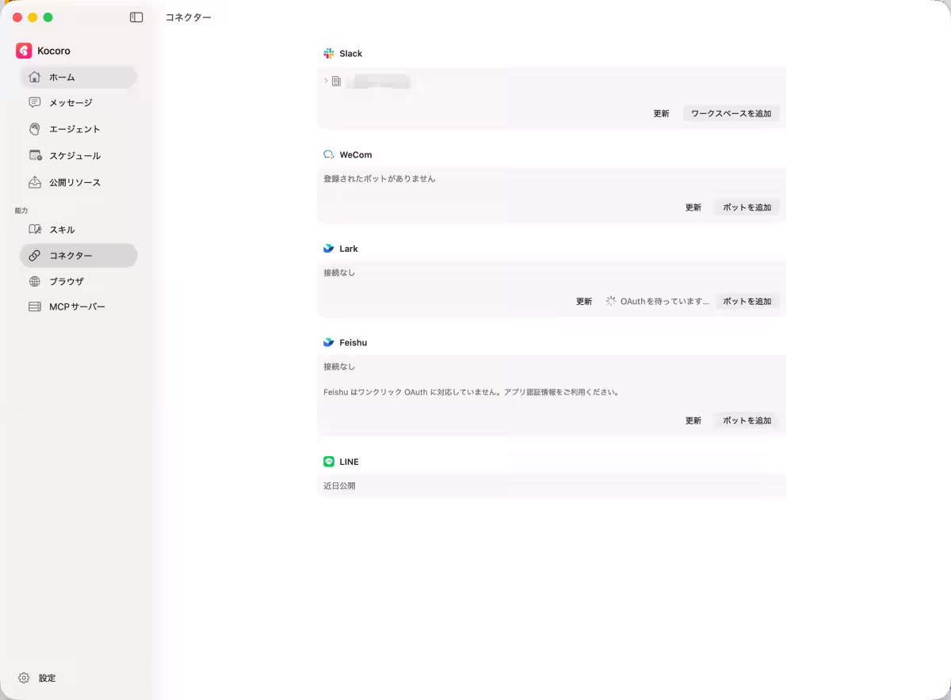Click 近日公開 text under LINE

pyautogui.click(x=339, y=486)
